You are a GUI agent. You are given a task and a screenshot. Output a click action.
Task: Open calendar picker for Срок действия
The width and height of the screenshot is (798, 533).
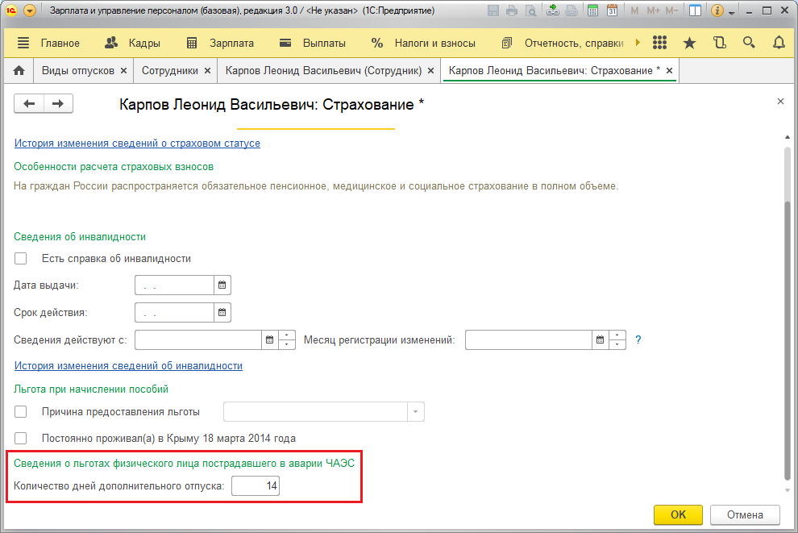click(222, 313)
